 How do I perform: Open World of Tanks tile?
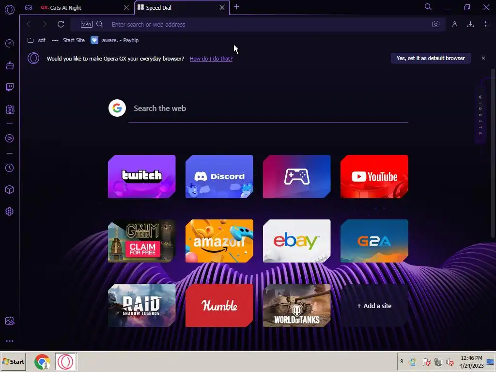pyautogui.click(x=297, y=306)
